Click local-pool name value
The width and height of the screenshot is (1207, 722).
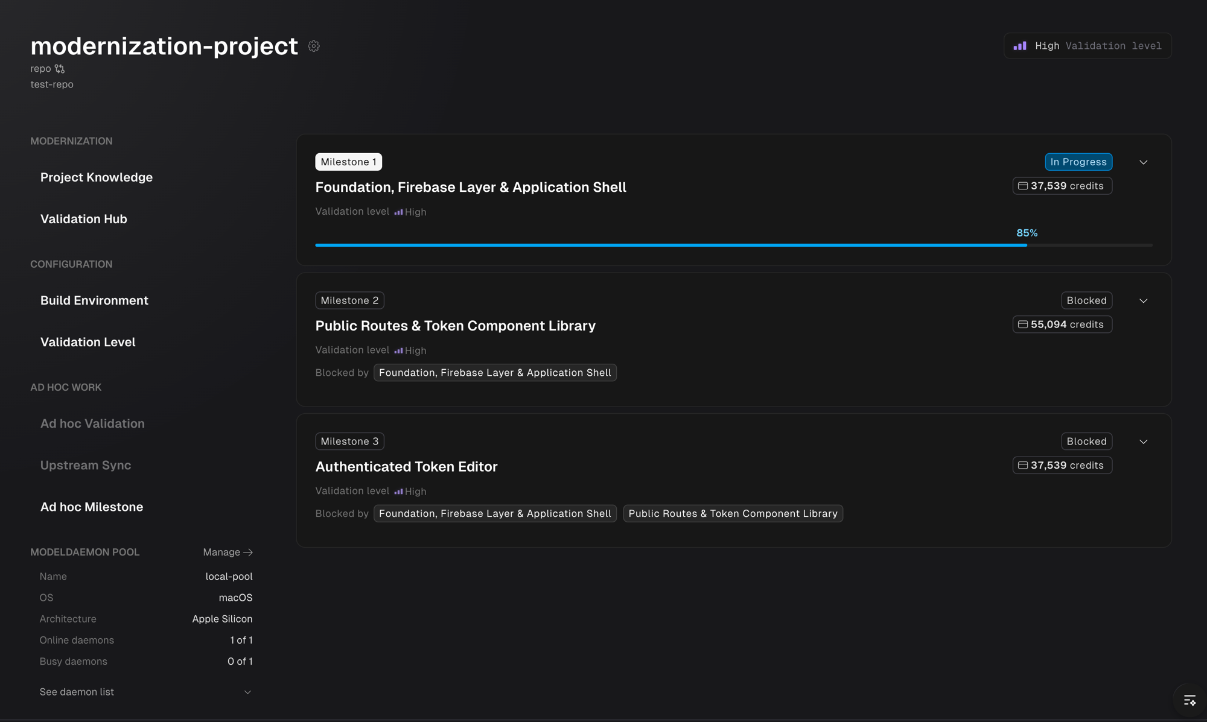[229, 577]
